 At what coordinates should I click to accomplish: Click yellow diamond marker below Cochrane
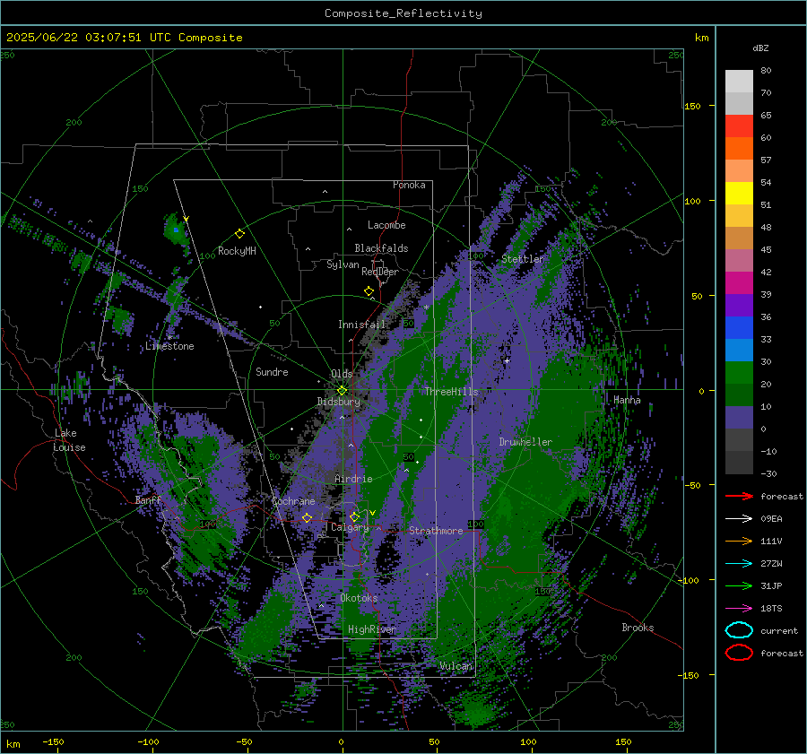307,517
